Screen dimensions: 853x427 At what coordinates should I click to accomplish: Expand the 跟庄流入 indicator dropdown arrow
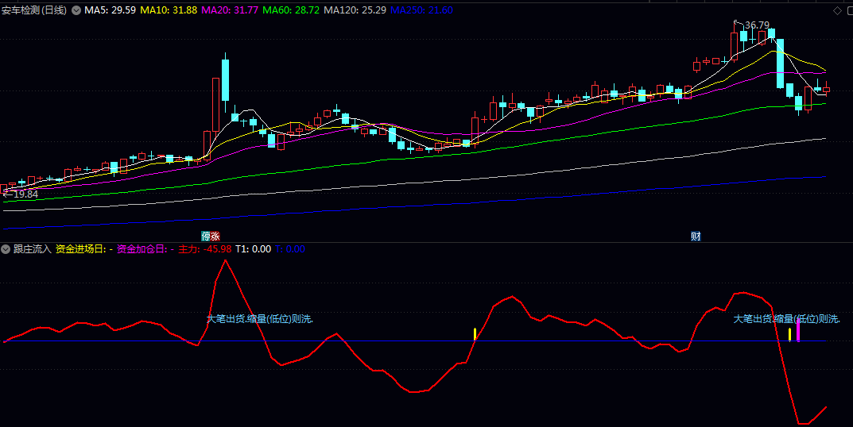[6, 249]
